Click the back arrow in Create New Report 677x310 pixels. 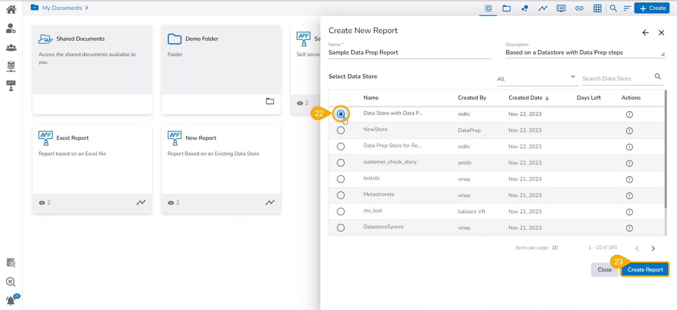(645, 33)
